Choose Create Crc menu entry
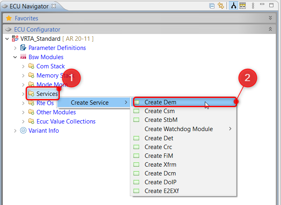Viewport: 281px width, 205px height. point(184,147)
